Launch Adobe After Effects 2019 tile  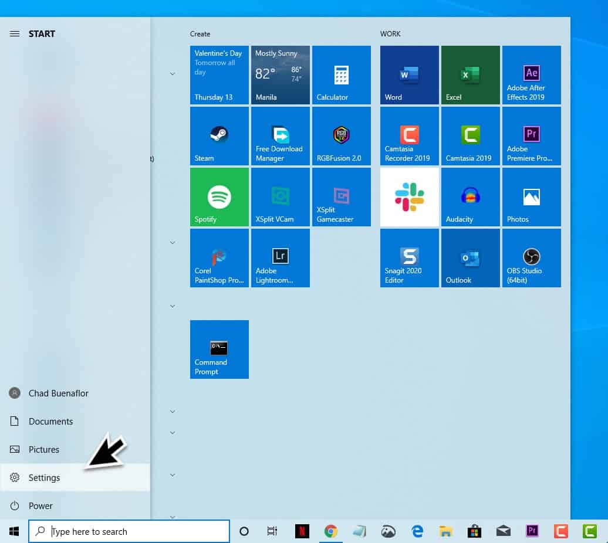pos(531,74)
